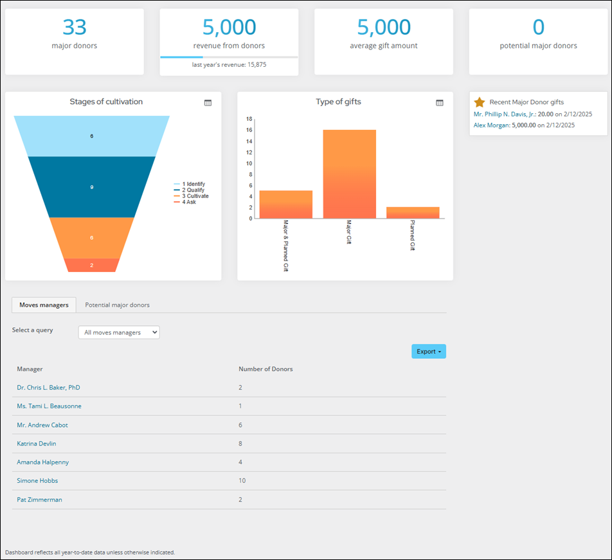Click the red Ask funnel segment showing 2
Viewport: 612px width, 560px height.
pyautogui.click(x=92, y=265)
